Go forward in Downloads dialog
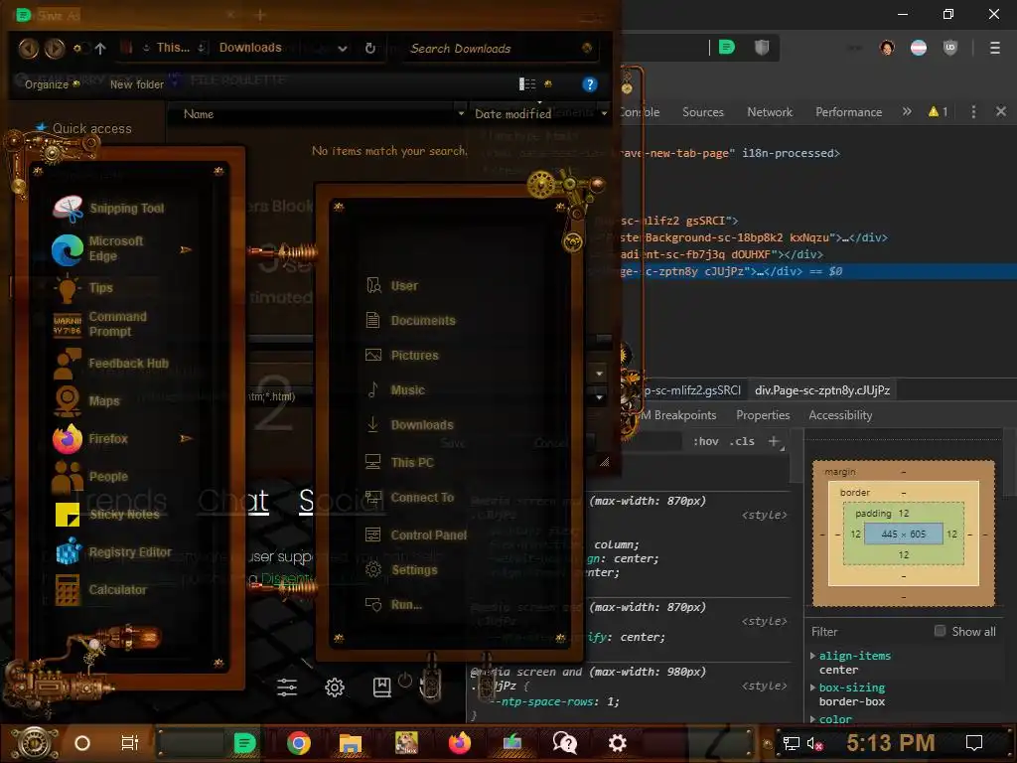 pyautogui.click(x=55, y=48)
